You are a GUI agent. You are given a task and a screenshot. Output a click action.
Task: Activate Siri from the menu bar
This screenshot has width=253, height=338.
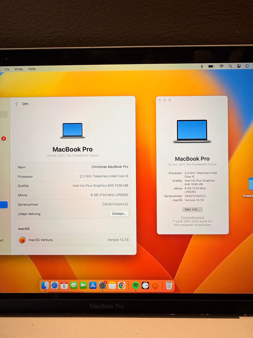(x=247, y=66)
